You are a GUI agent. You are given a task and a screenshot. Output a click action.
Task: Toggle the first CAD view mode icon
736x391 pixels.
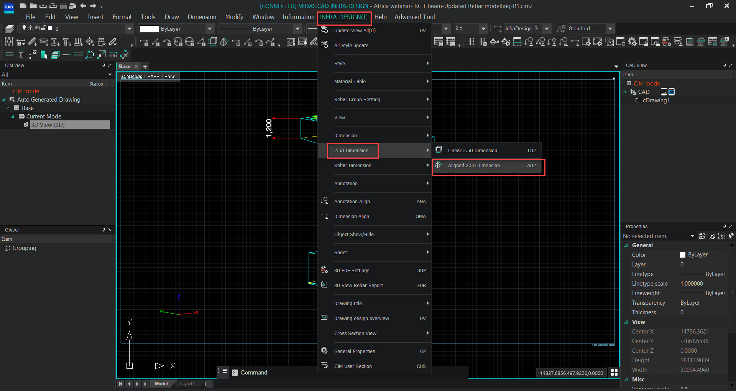(664, 92)
